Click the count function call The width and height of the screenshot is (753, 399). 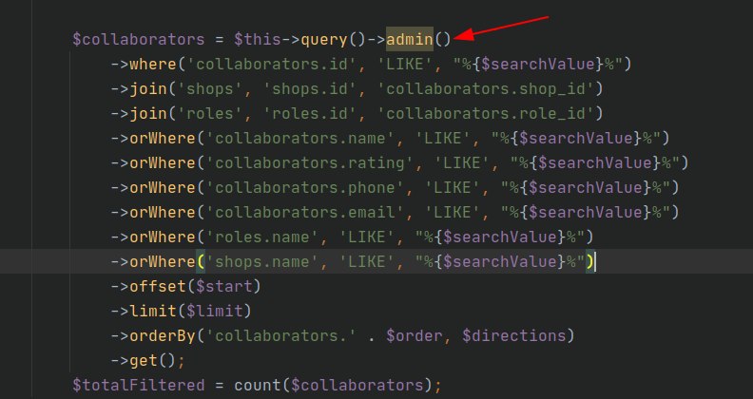258,386
